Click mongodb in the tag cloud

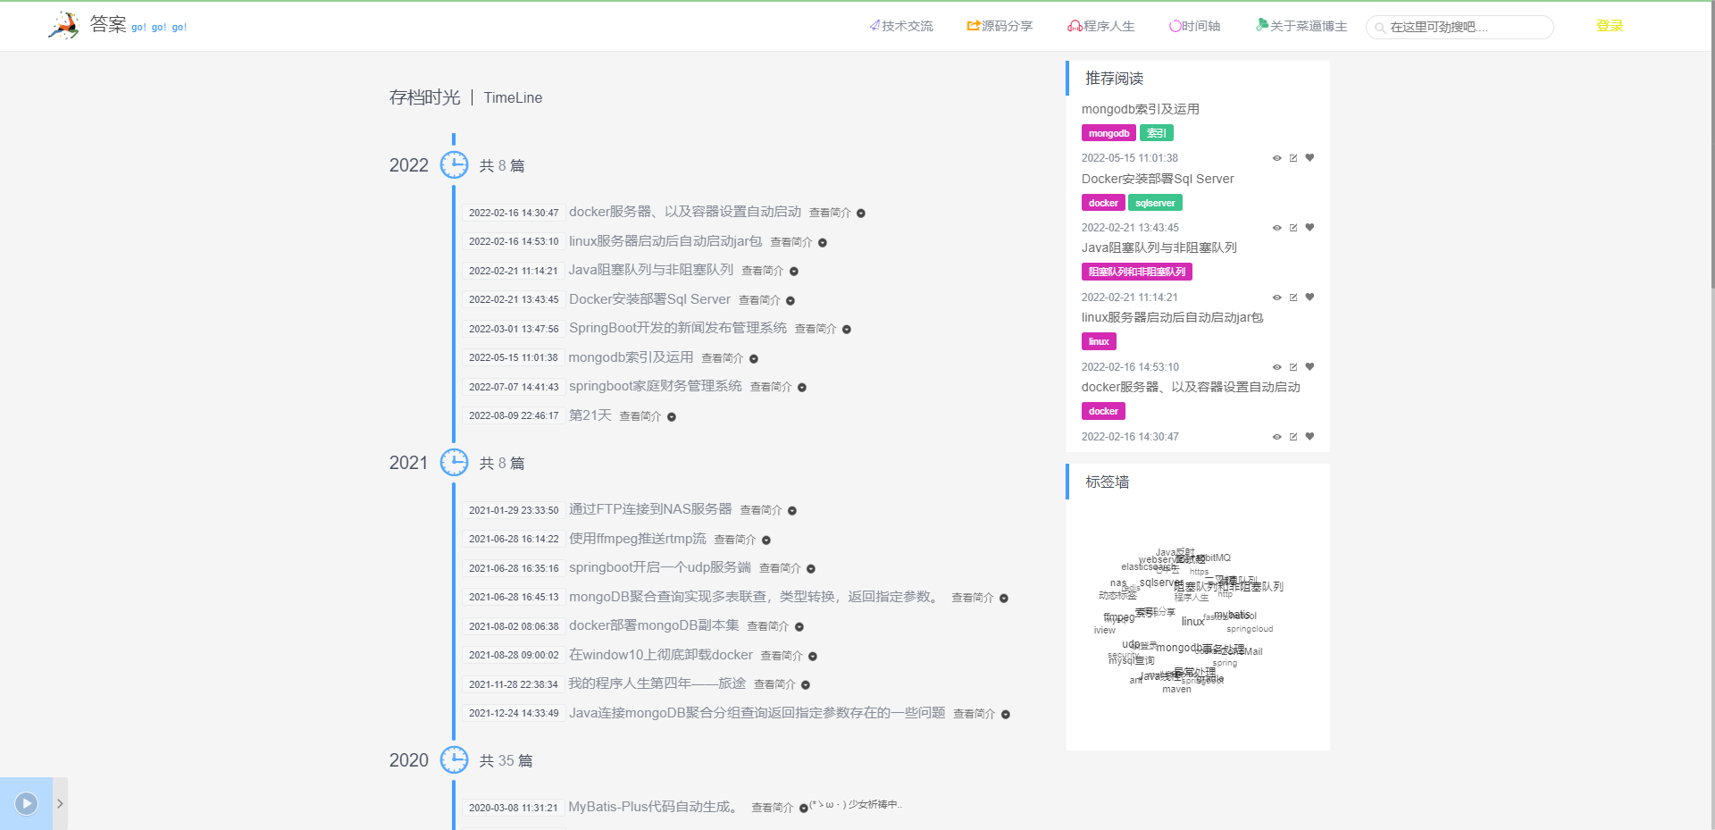[1179, 648]
